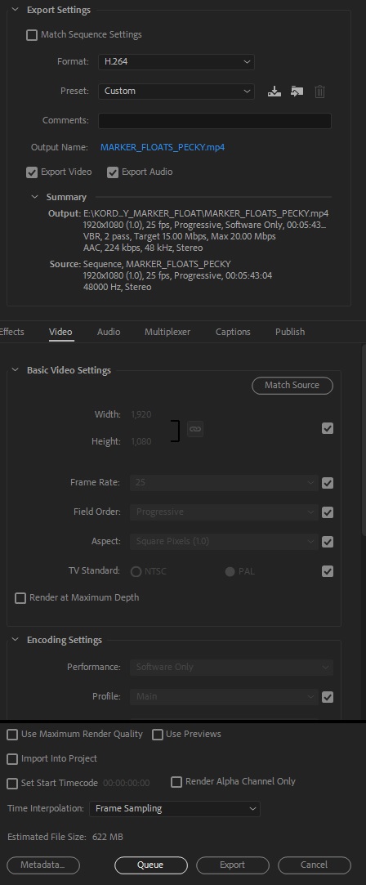366x885 pixels.
Task: Switch to the Audio tab
Action: (109, 332)
